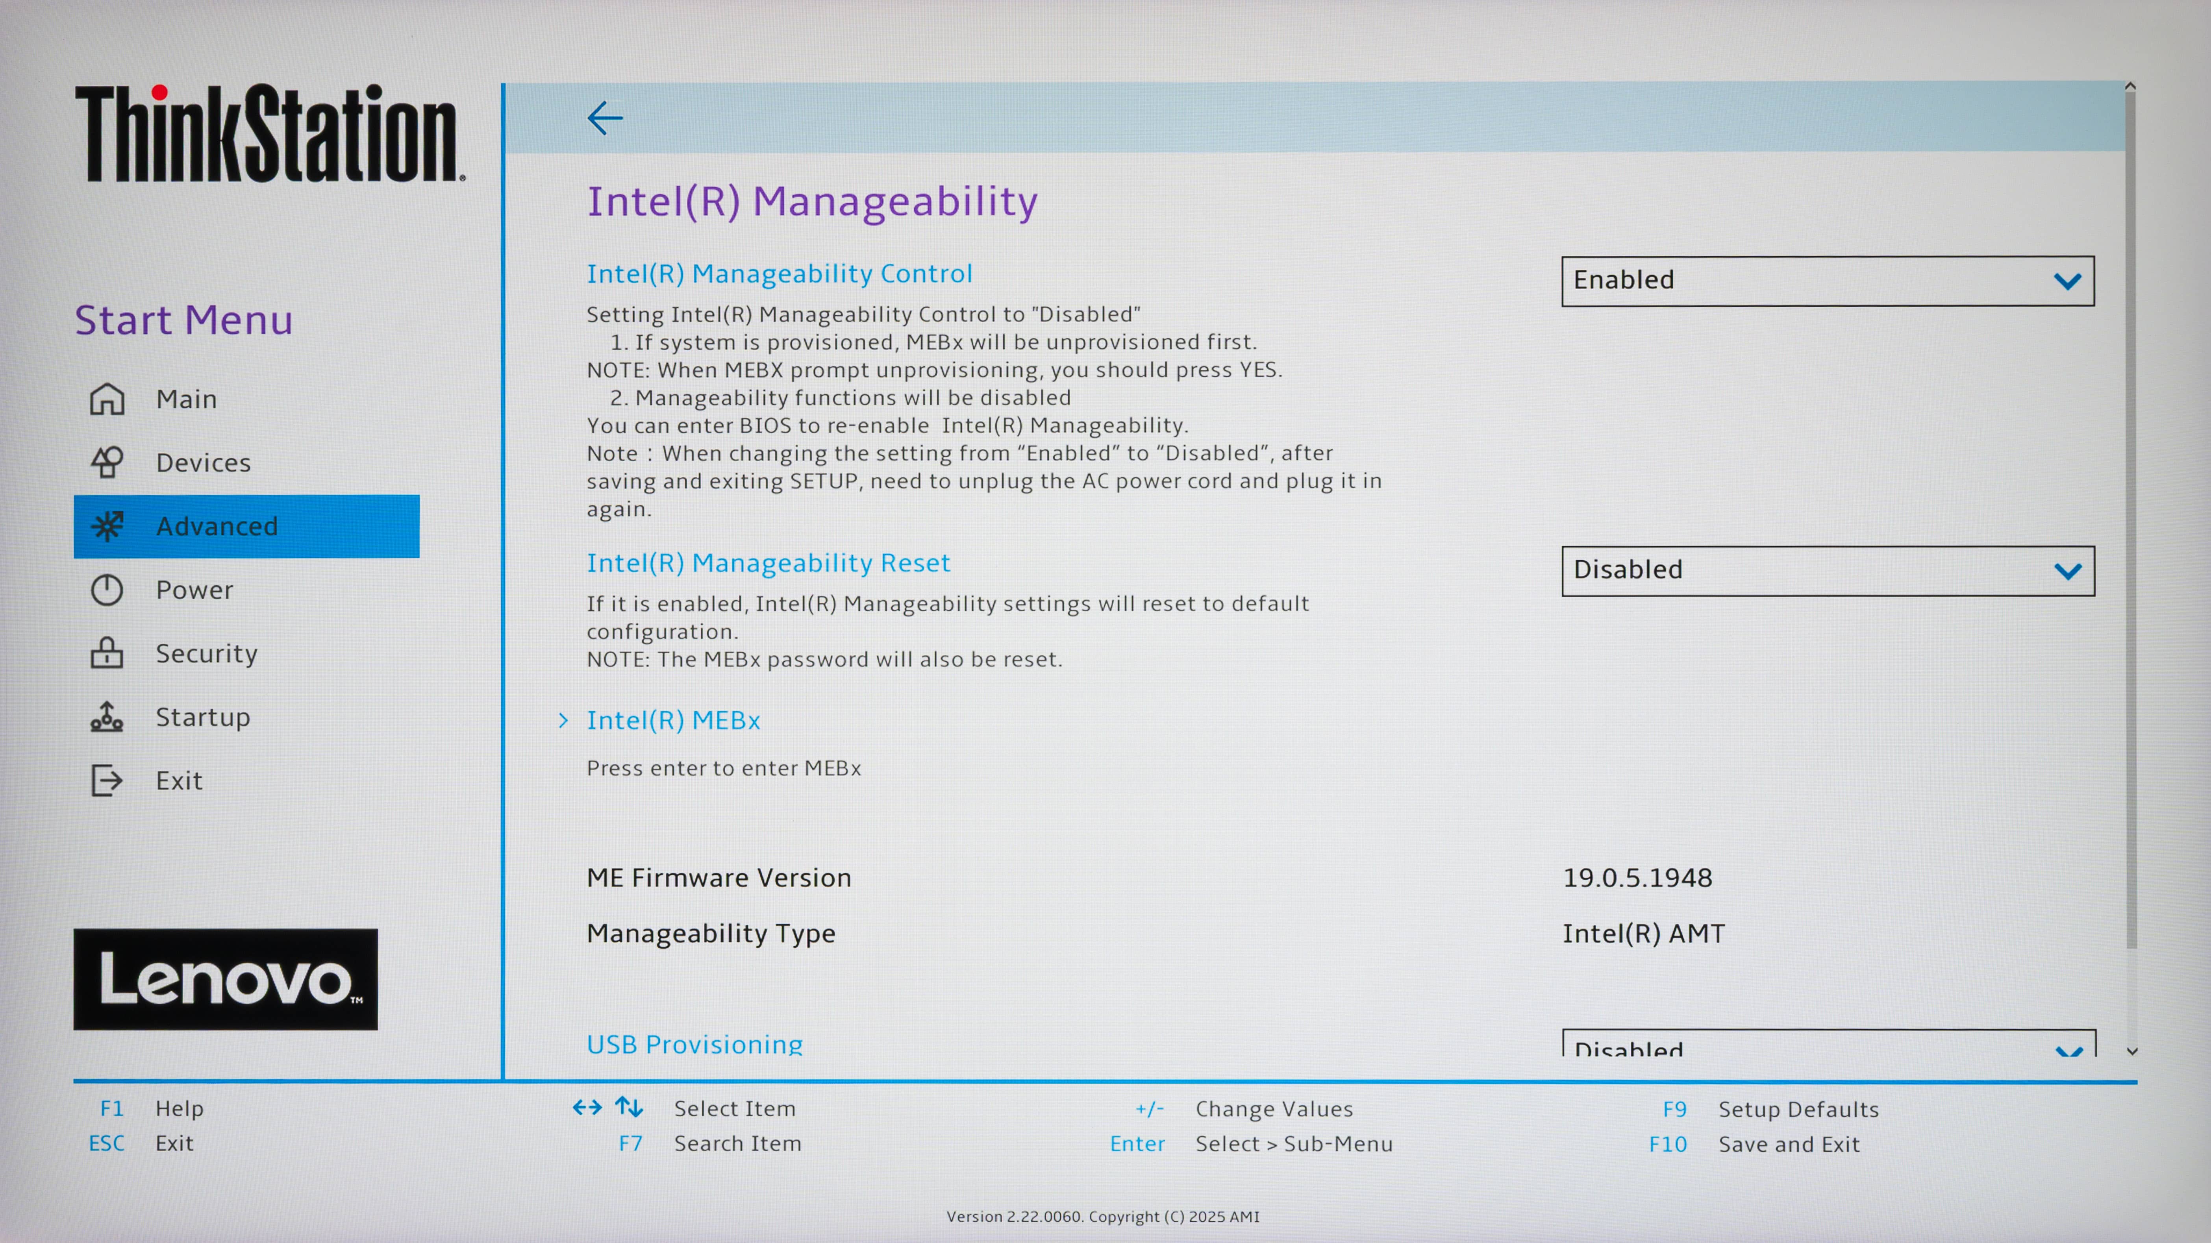Click the Exit door icon in the sidebar
Image resolution: width=2211 pixels, height=1243 pixels.
[x=106, y=781]
